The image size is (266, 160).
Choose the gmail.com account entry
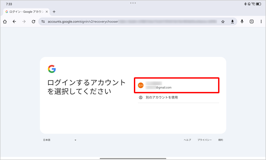[x=176, y=85]
